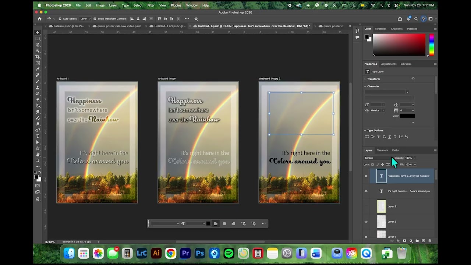
Task: Click the Layer 3 thumbnail
Action: coord(381,206)
